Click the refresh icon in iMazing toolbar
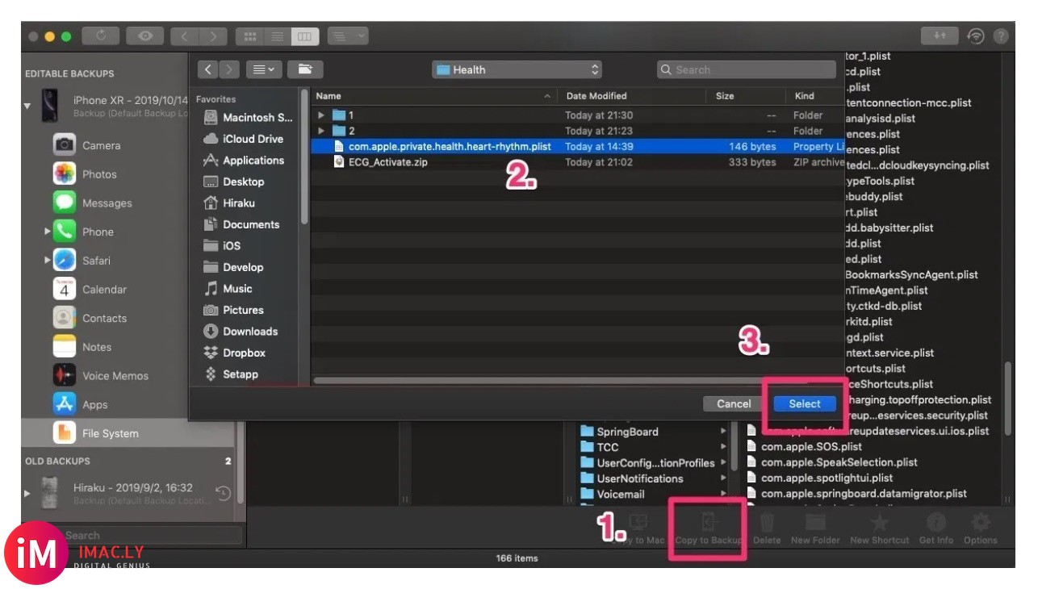 point(101,36)
